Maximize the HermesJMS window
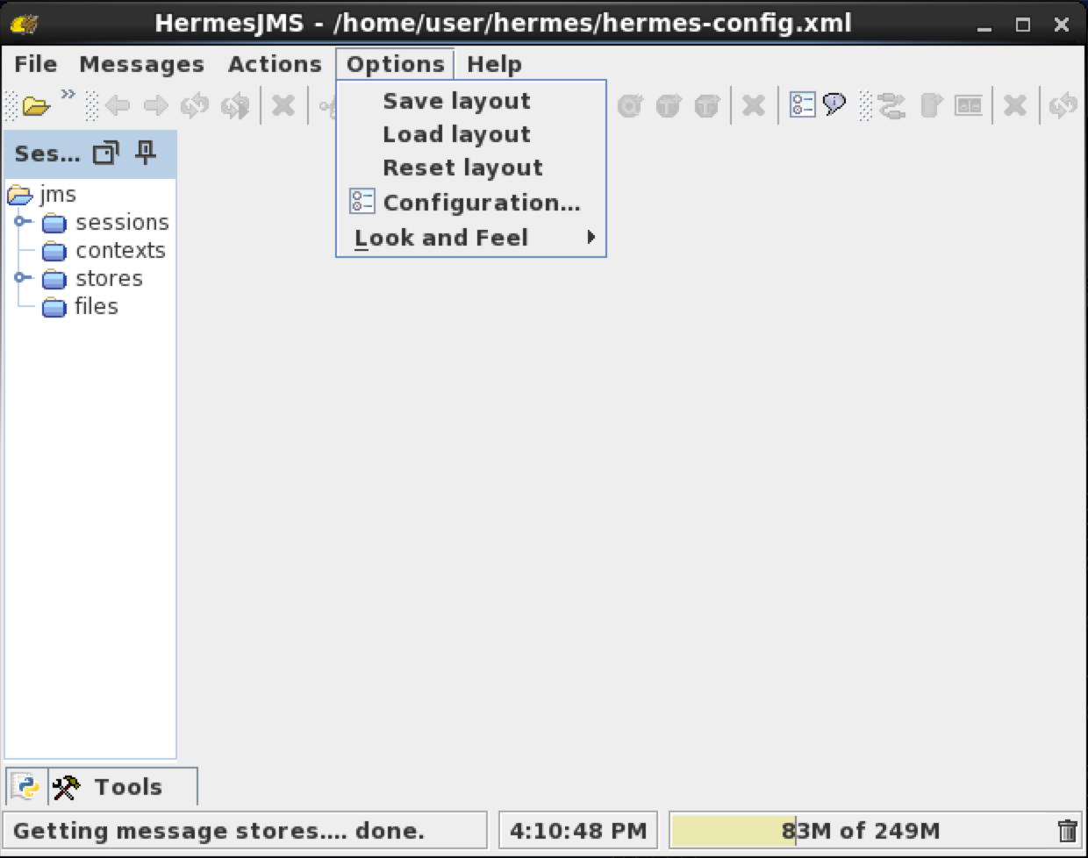 [x=1023, y=25]
